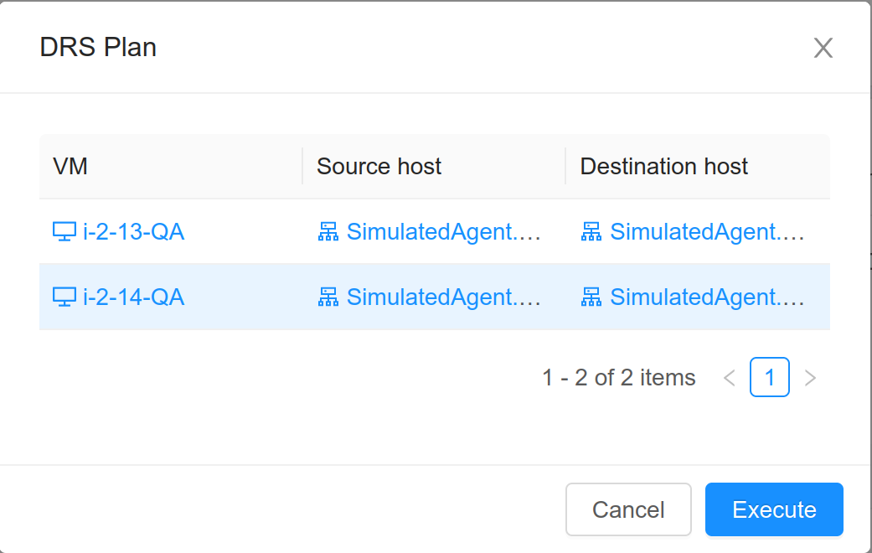
Task: Open destination host SimulatedAgent link for i-2-14-QA
Action: click(x=707, y=297)
